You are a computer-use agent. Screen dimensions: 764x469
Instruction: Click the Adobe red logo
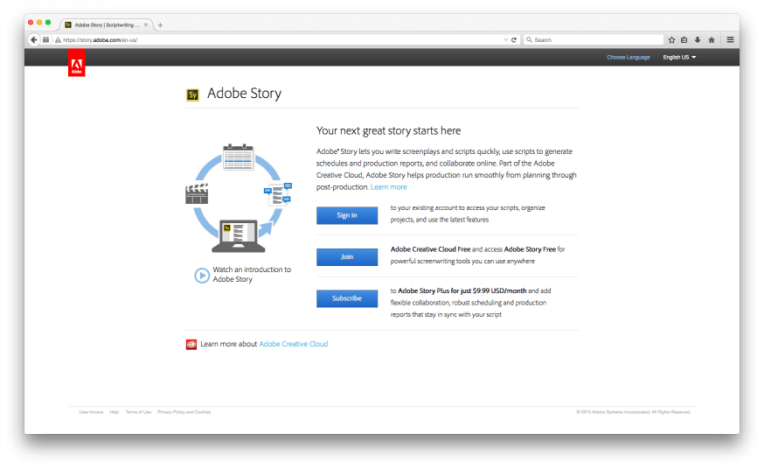[77, 63]
